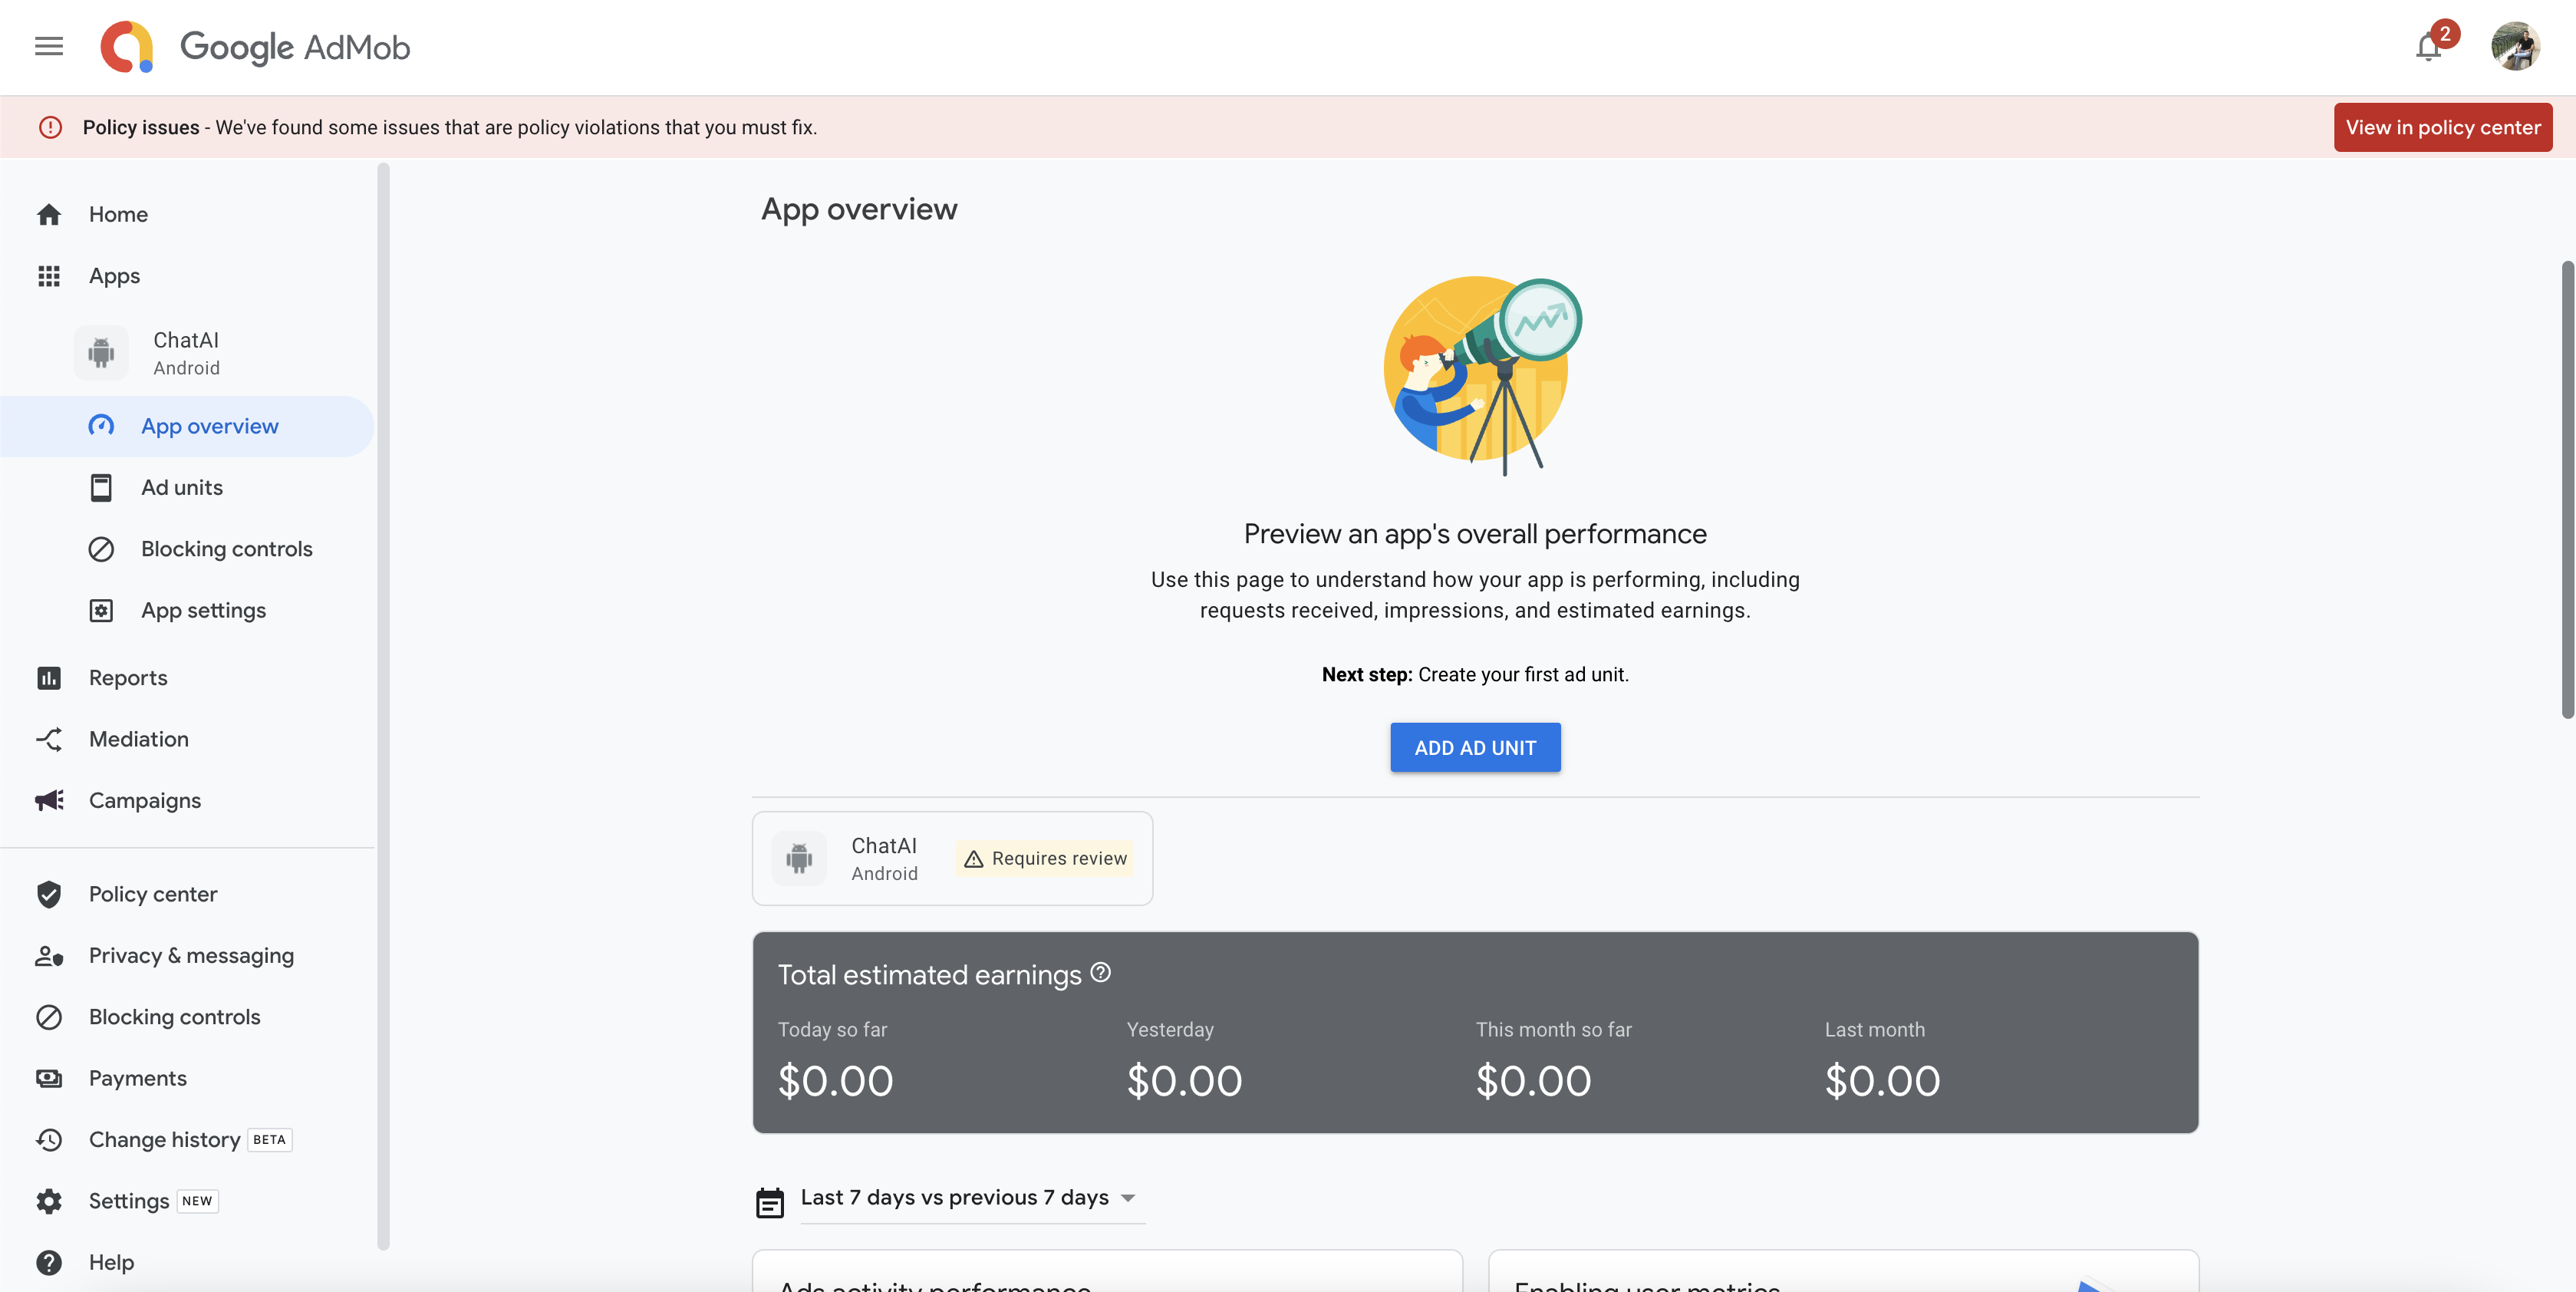
Task: Click the Apps grid icon
Action: coord(49,276)
